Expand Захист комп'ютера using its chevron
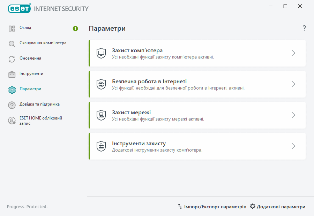Viewport: 314px width, 216px height. (x=293, y=53)
